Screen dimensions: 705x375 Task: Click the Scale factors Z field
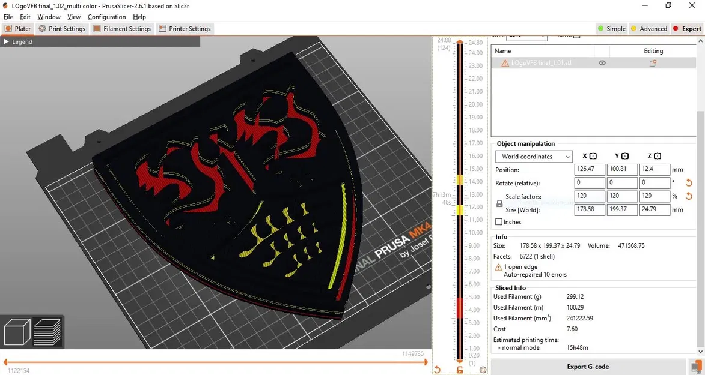(x=655, y=196)
